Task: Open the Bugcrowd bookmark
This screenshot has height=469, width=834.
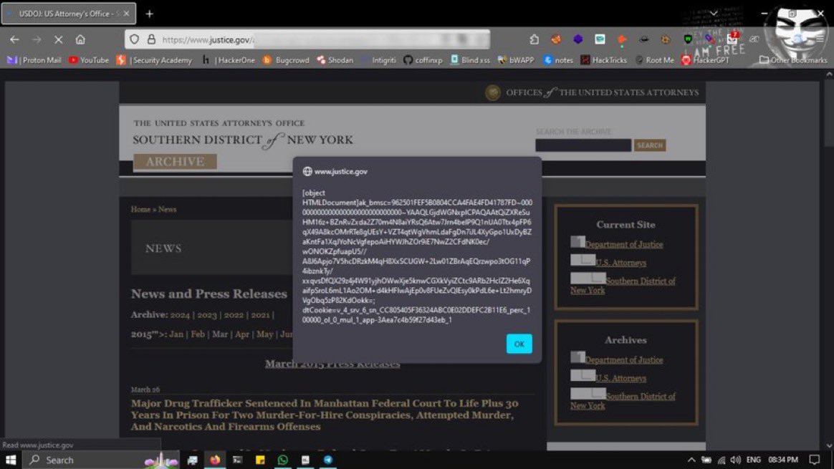Action: [x=286, y=60]
